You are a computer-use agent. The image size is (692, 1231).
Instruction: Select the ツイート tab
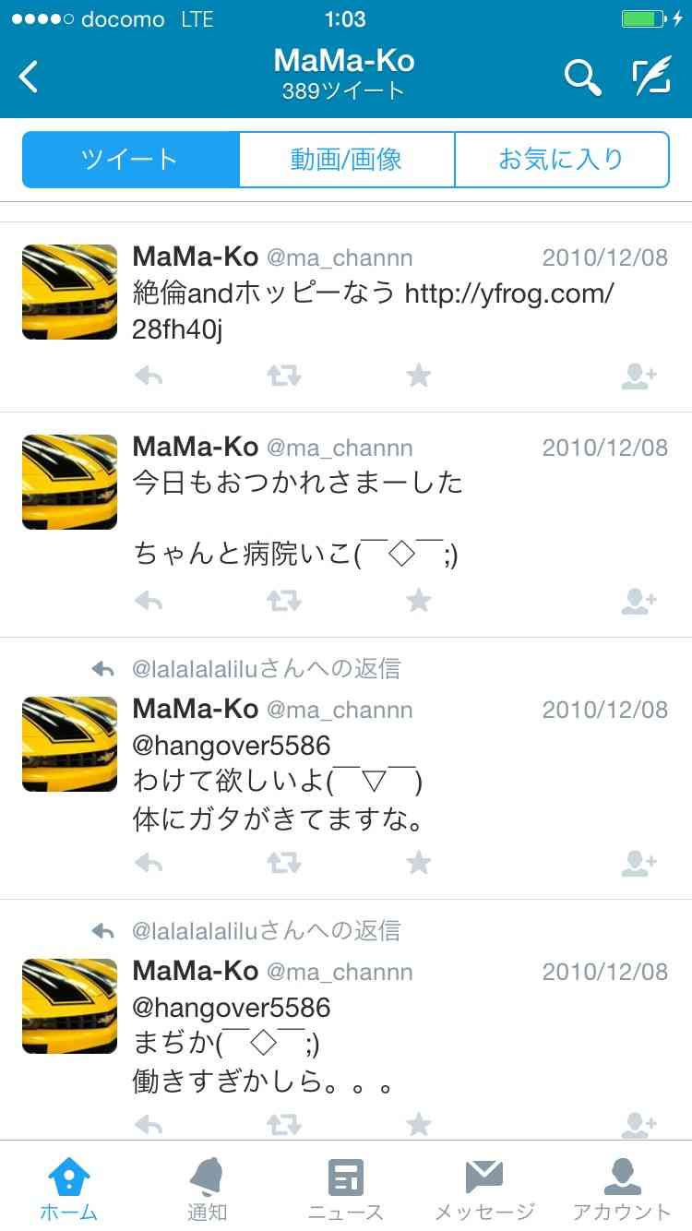click(x=130, y=160)
